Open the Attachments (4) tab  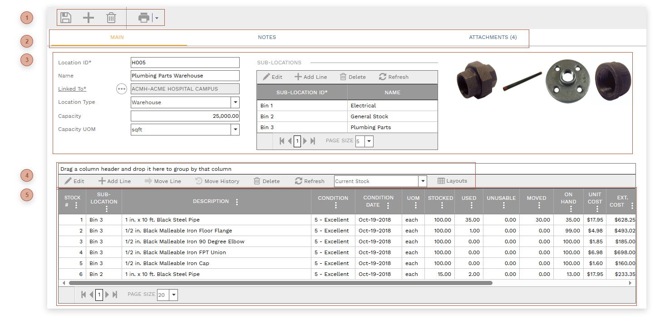click(x=492, y=37)
